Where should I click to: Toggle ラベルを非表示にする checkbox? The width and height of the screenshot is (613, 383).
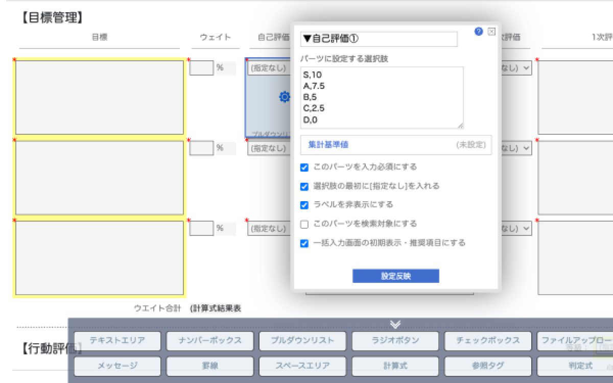click(x=304, y=205)
